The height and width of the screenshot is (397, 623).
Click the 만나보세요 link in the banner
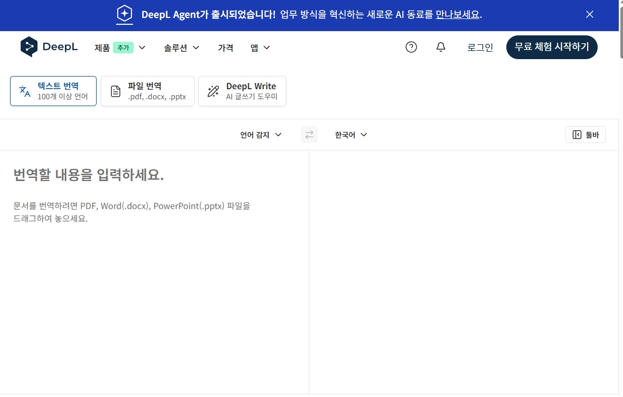[x=458, y=14]
